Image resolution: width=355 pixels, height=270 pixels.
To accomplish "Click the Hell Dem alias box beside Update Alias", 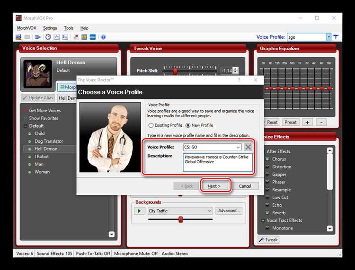I will pyautogui.click(x=67, y=98).
